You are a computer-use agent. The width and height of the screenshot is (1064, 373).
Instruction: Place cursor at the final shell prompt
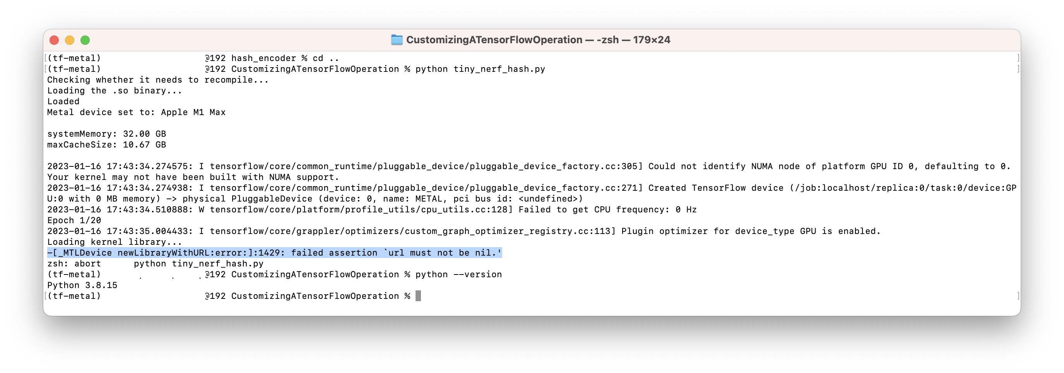point(418,296)
